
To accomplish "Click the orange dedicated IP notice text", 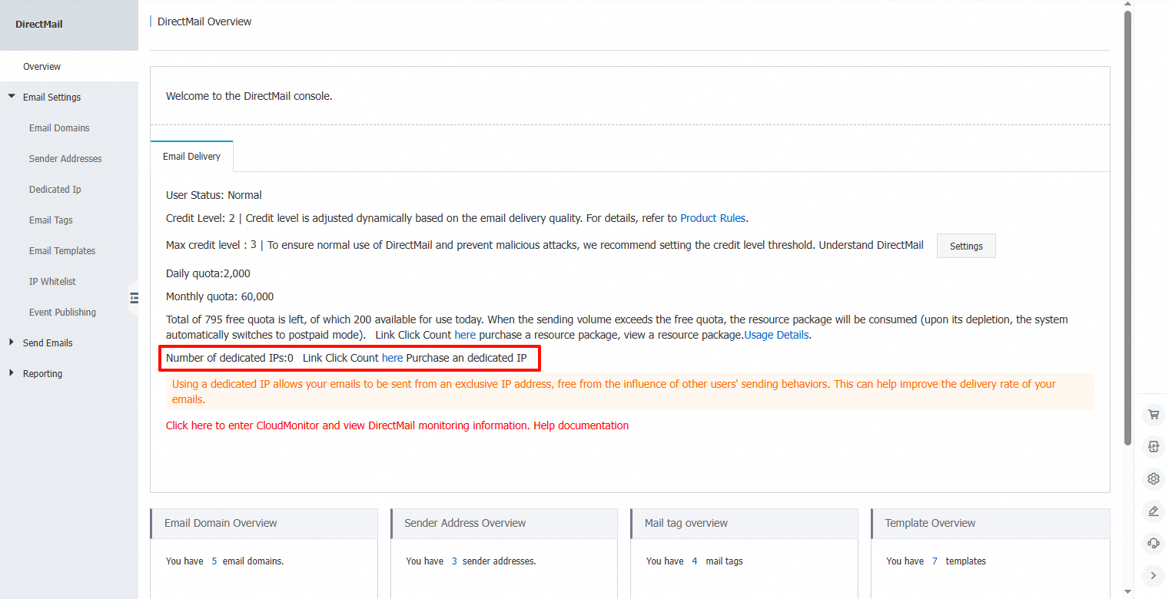I will pyautogui.click(x=614, y=392).
